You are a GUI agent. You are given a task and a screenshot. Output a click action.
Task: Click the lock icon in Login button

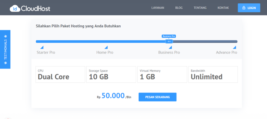click(x=244, y=8)
